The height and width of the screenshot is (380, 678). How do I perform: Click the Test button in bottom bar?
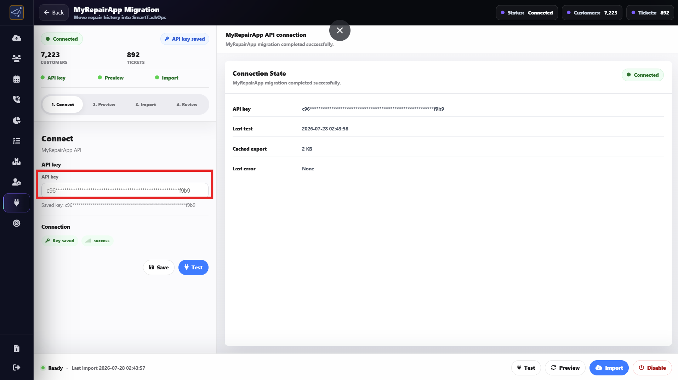pos(526,368)
